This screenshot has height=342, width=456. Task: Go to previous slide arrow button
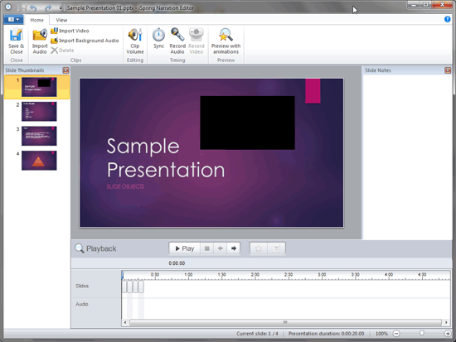click(221, 248)
